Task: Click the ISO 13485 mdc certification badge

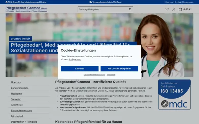Action: (174, 95)
